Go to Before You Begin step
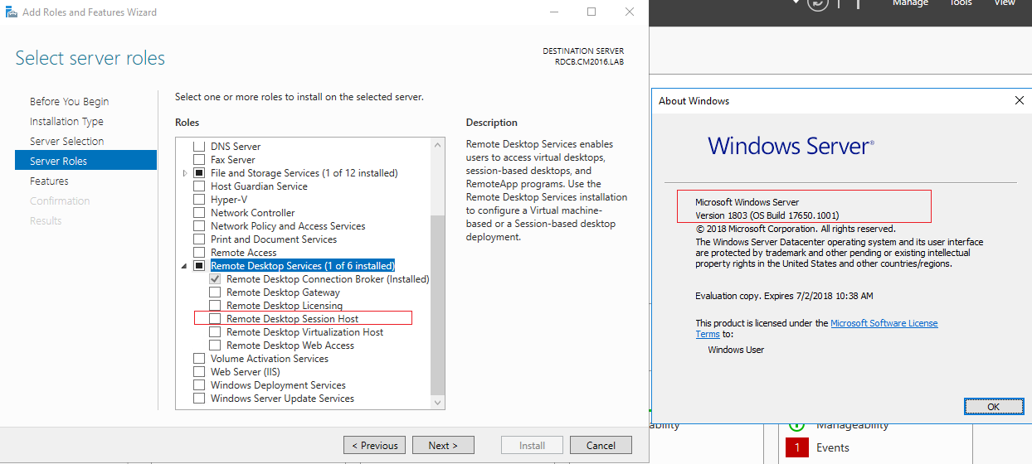 [70, 101]
